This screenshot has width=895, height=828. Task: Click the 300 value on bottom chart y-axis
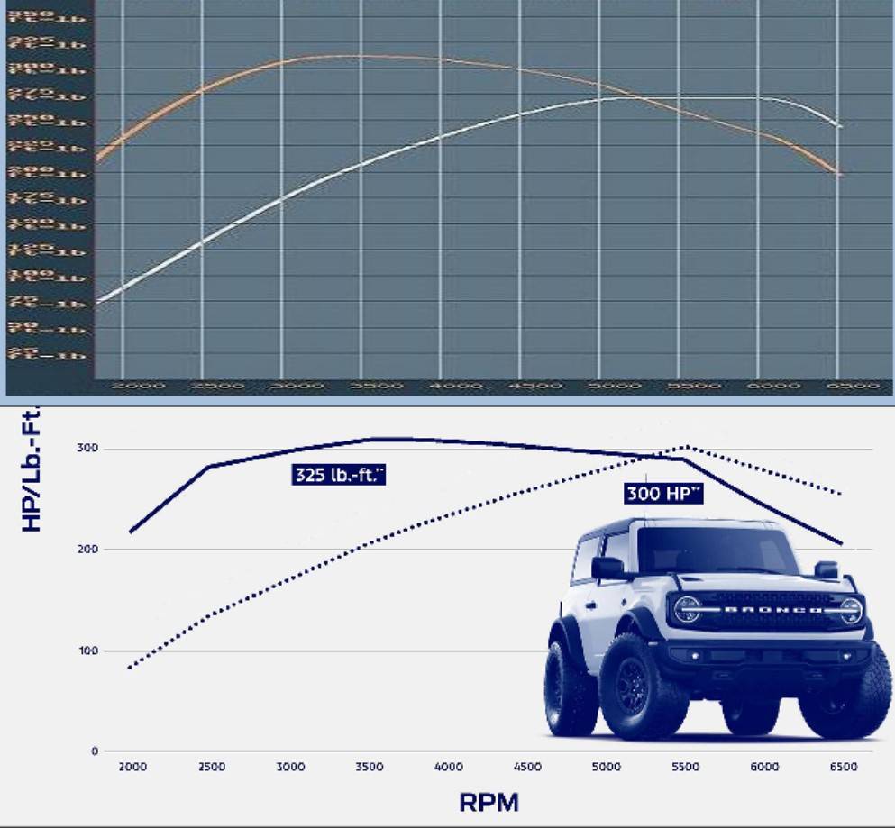[x=87, y=449]
